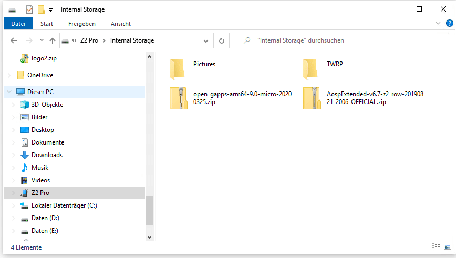Open the Customize Quick Access Toolbar dropdown

click(50, 10)
